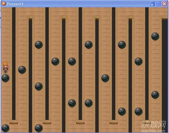Open the Project1 window system menu icon
The height and width of the screenshot is (133, 169).
4,4
